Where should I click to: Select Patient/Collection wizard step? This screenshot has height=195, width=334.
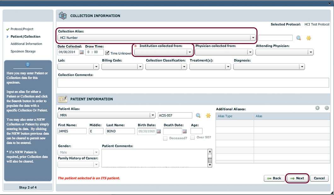25,36
